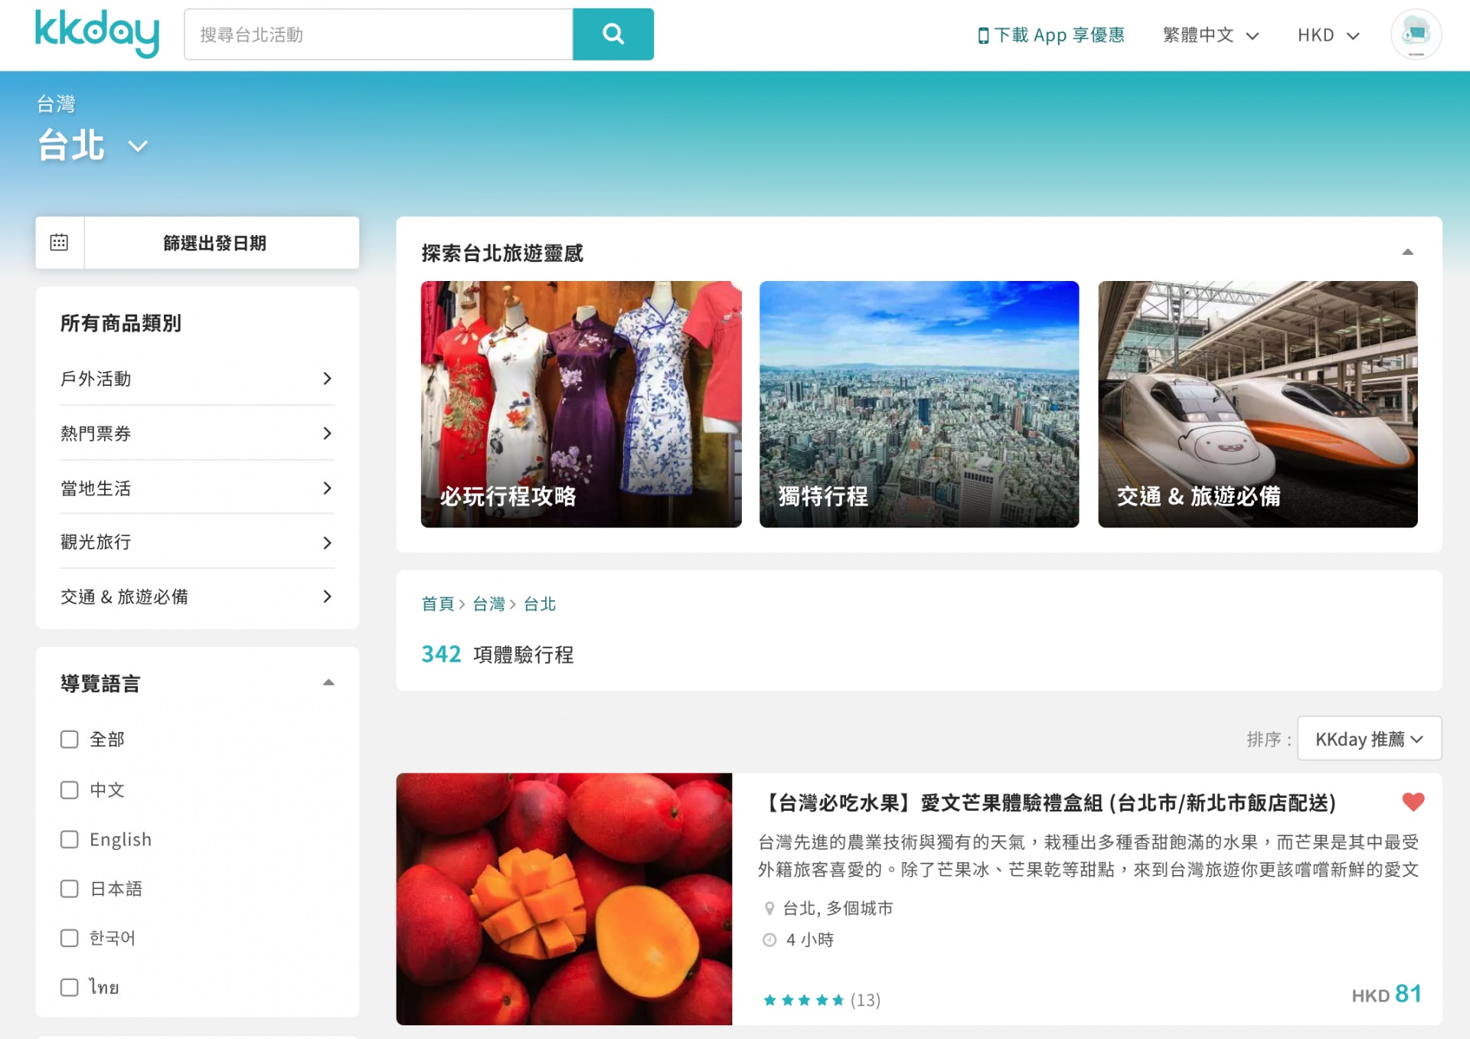1470x1039 pixels.
Task: Toggle the red heart favorite icon
Action: point(1413,802)
